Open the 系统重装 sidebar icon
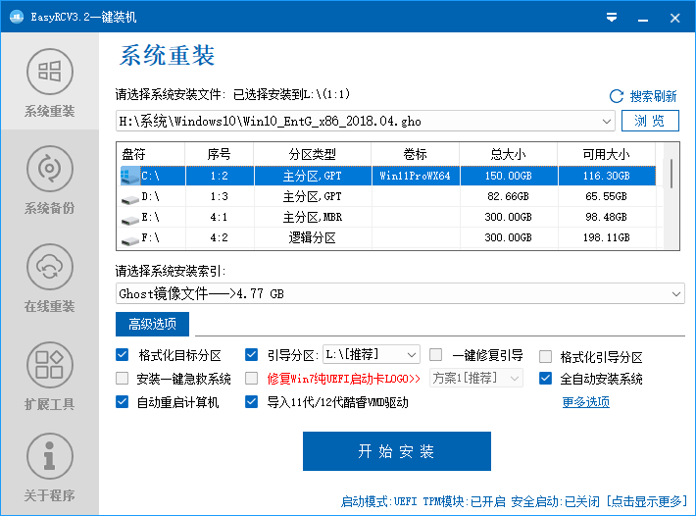 49,73
